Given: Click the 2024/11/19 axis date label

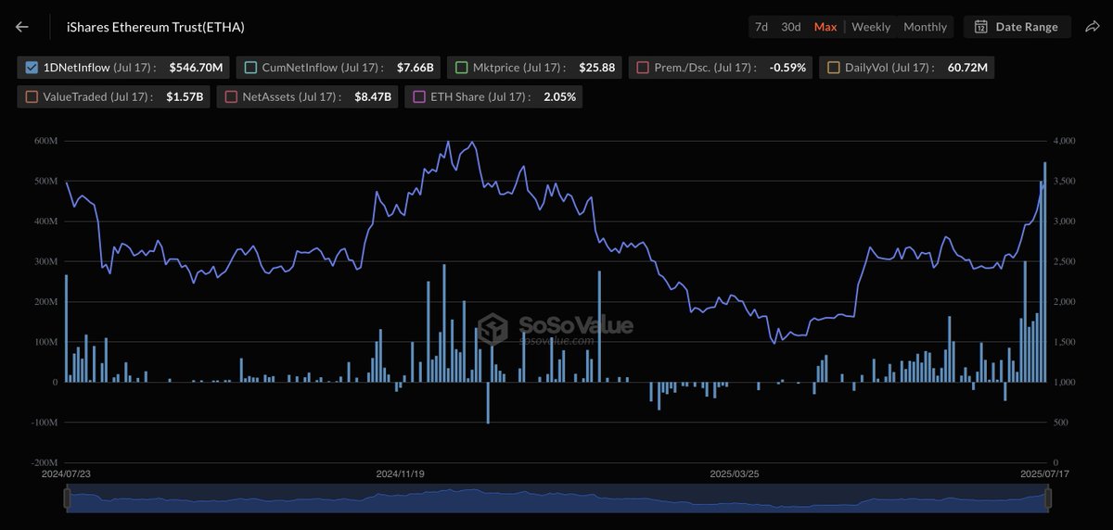Looking at the screenshot, I should [x=402, y=473].
